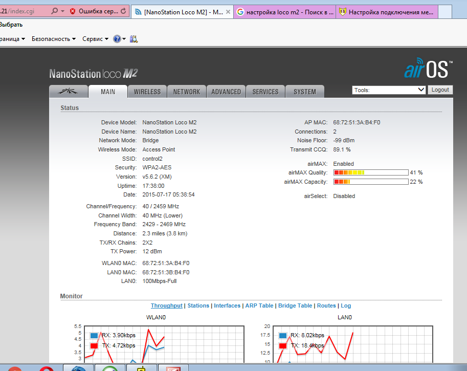The width and height of the screenshot is (467, 371).
Task: Open the WIRELESS tab
Action: point(147,92)
